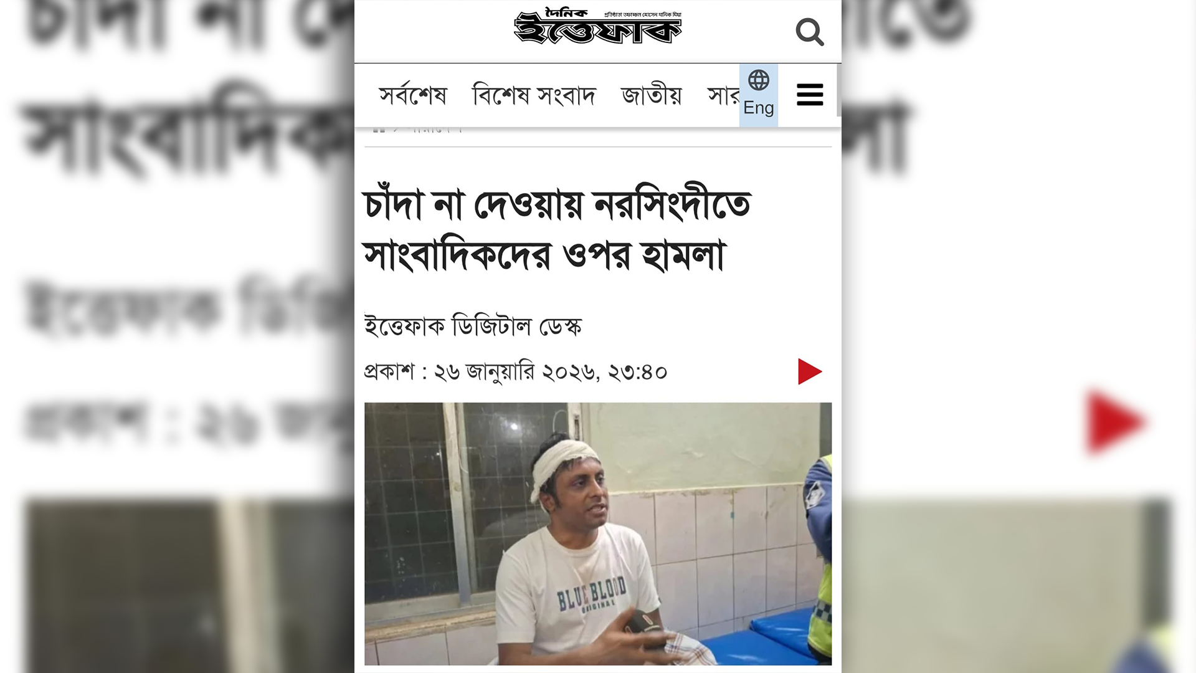Click the large blurred red play arrow
Viewport: 1196px width, 673px height.
1115,422
